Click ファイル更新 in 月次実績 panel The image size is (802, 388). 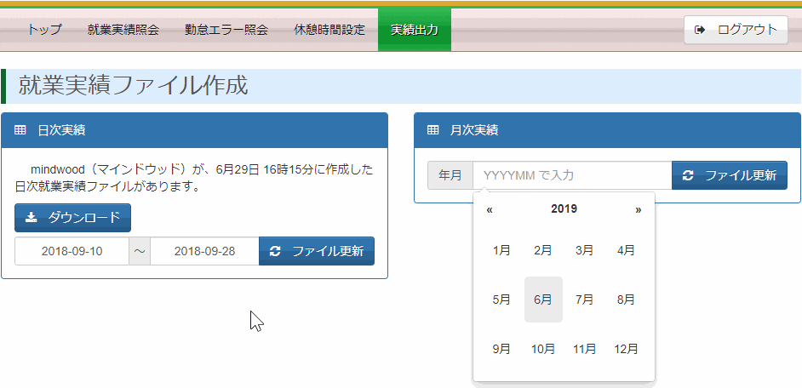(730, 175)
